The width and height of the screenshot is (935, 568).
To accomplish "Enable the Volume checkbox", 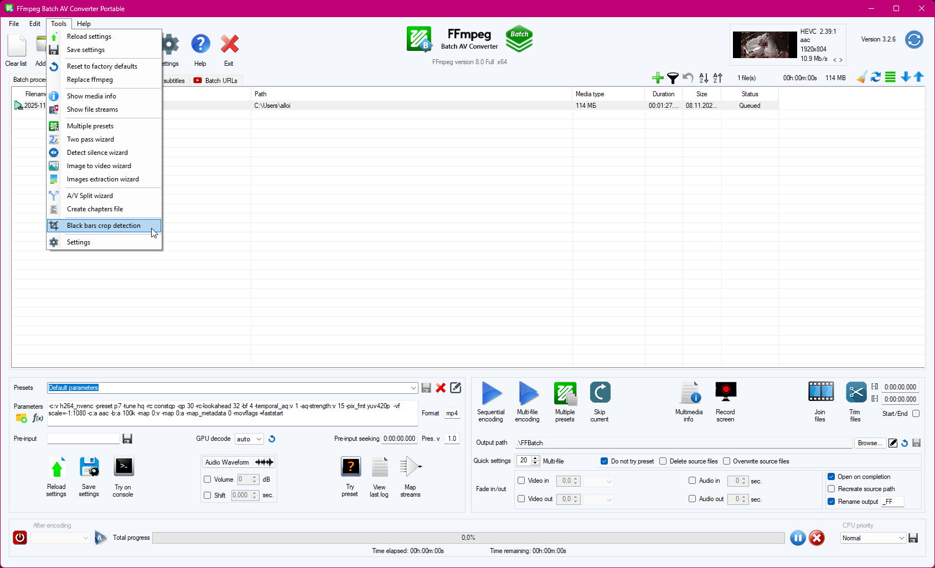I will (x=208, y=480).
